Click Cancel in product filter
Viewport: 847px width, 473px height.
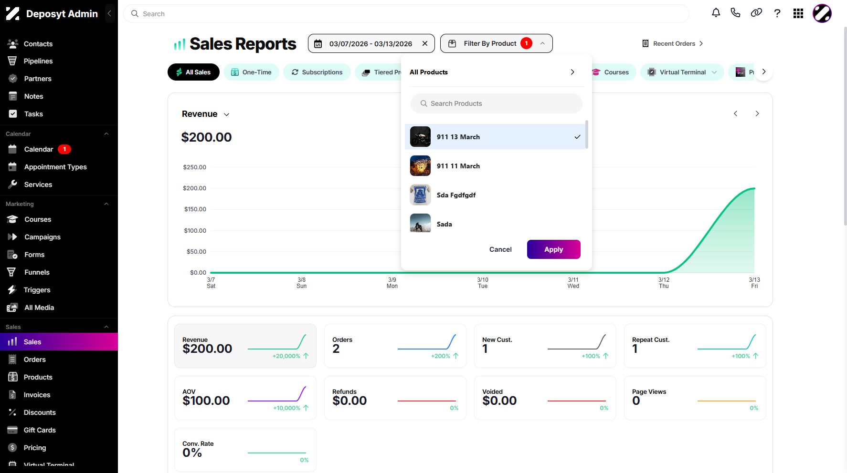[500, 249]
